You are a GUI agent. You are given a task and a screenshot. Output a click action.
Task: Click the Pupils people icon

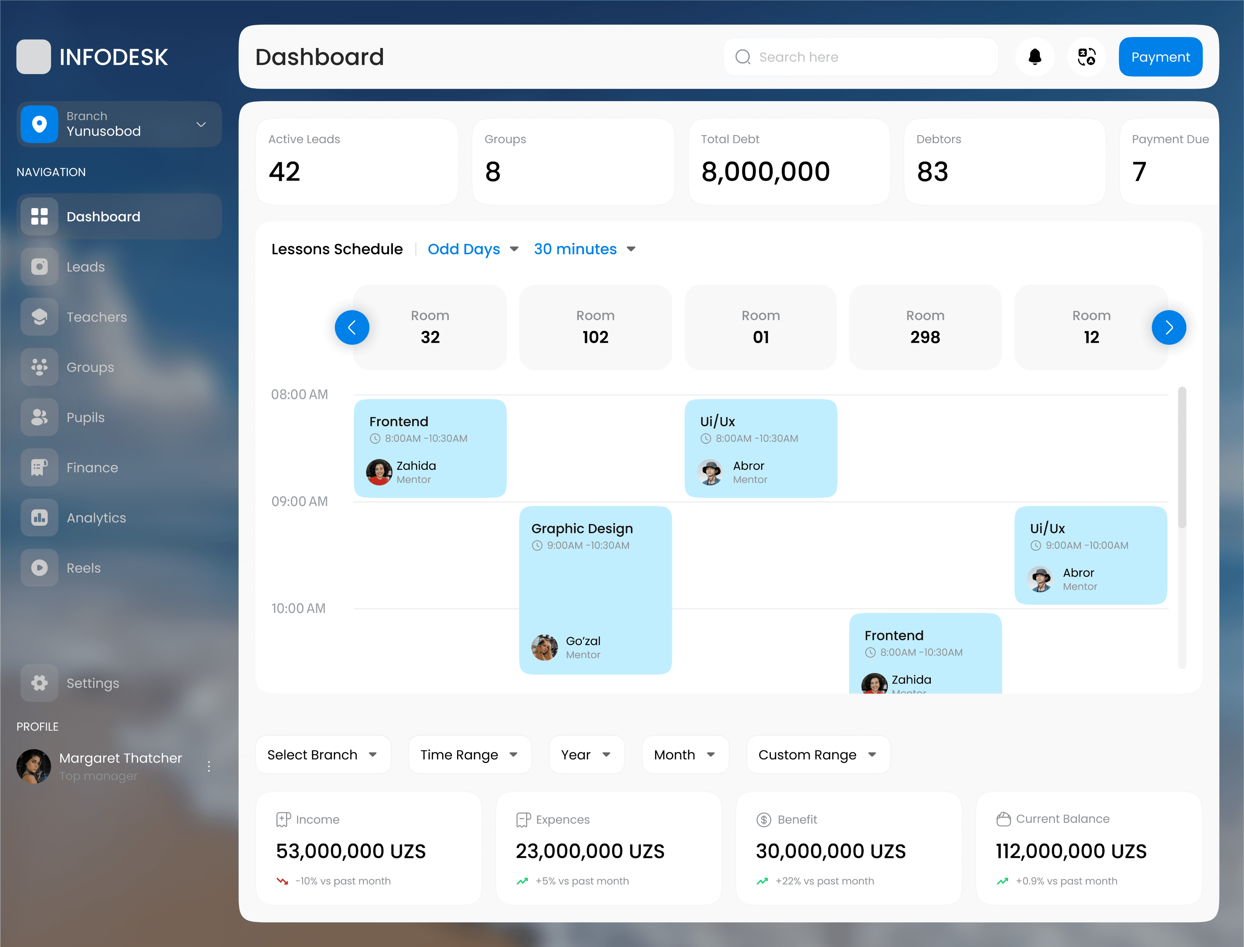tap(40, 417)
